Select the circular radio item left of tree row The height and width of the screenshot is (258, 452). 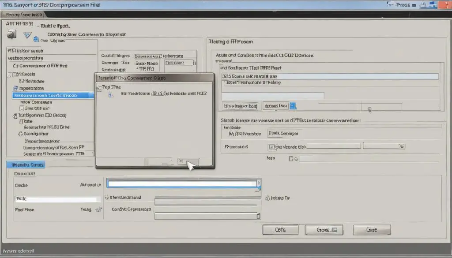click(15, 116)
